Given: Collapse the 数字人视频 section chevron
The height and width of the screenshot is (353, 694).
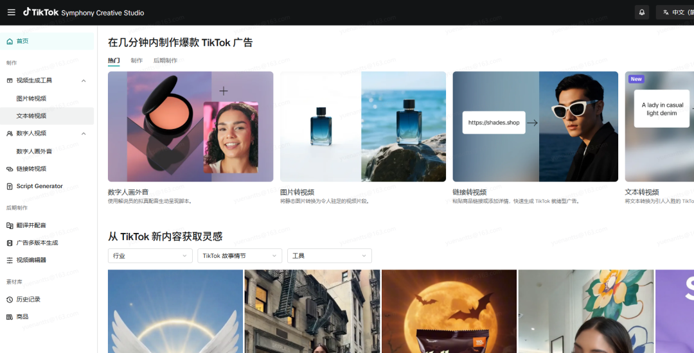Looking at the screenshot, I should pos(84,133).
